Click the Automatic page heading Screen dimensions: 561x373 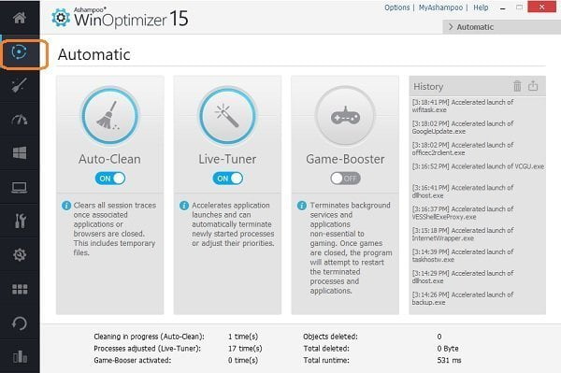(94, 55)
